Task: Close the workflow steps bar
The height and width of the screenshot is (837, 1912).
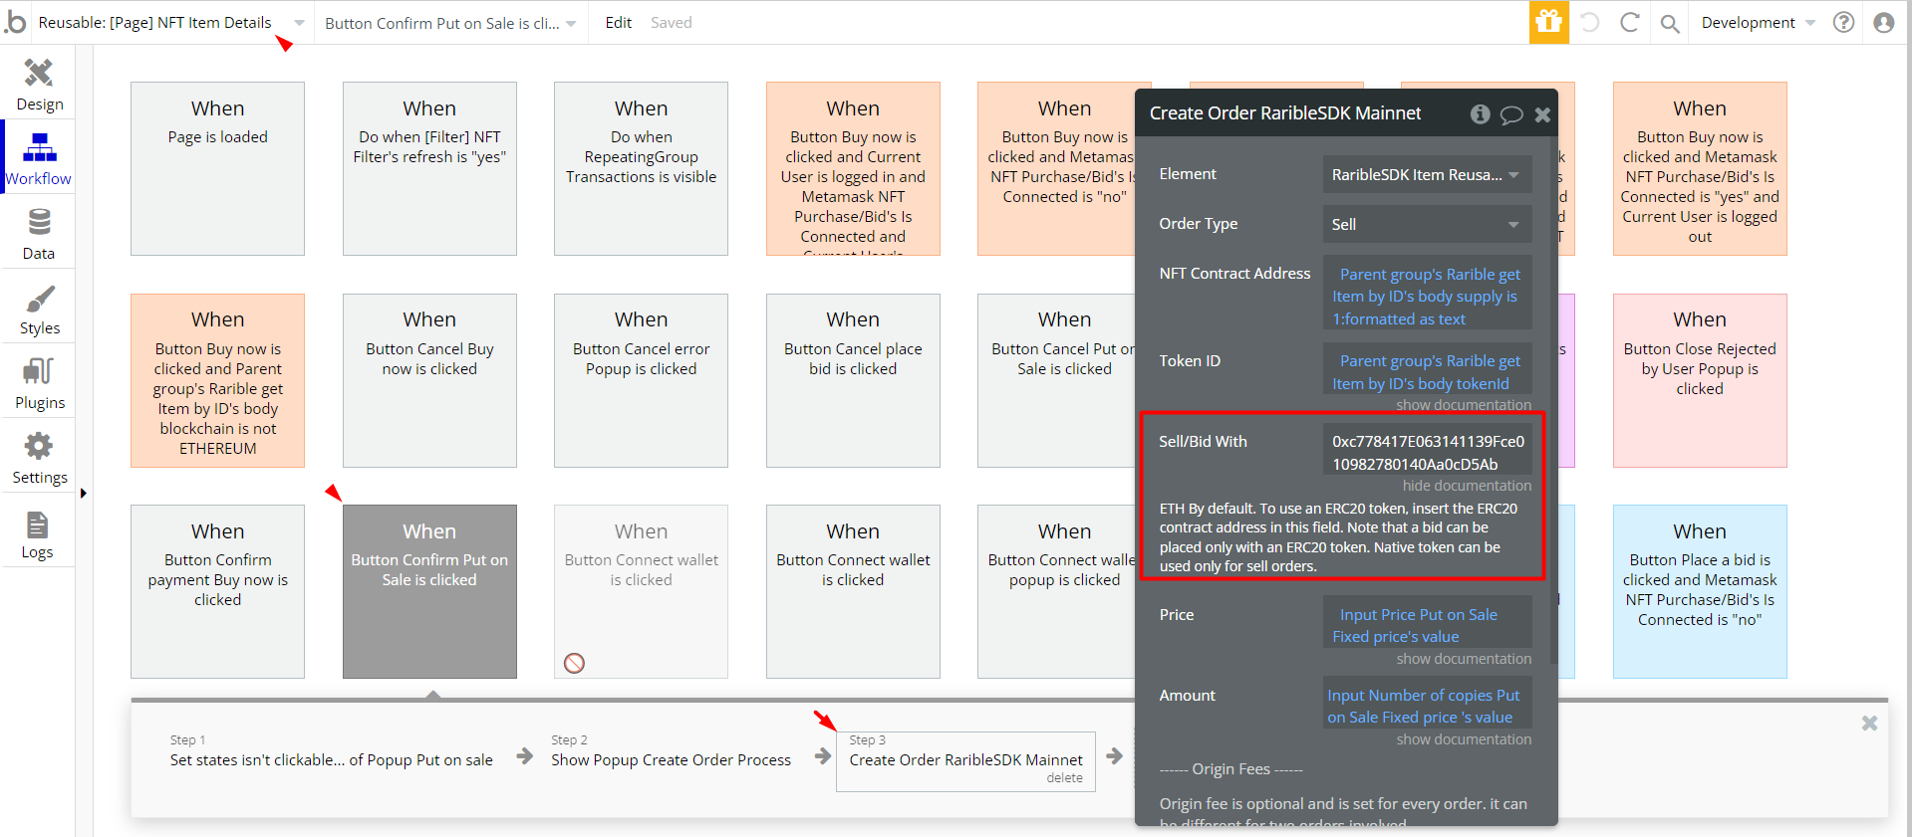Action: click(x=1869, y=724)
